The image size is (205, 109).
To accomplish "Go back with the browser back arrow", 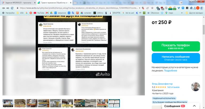I will click(3, 8).
